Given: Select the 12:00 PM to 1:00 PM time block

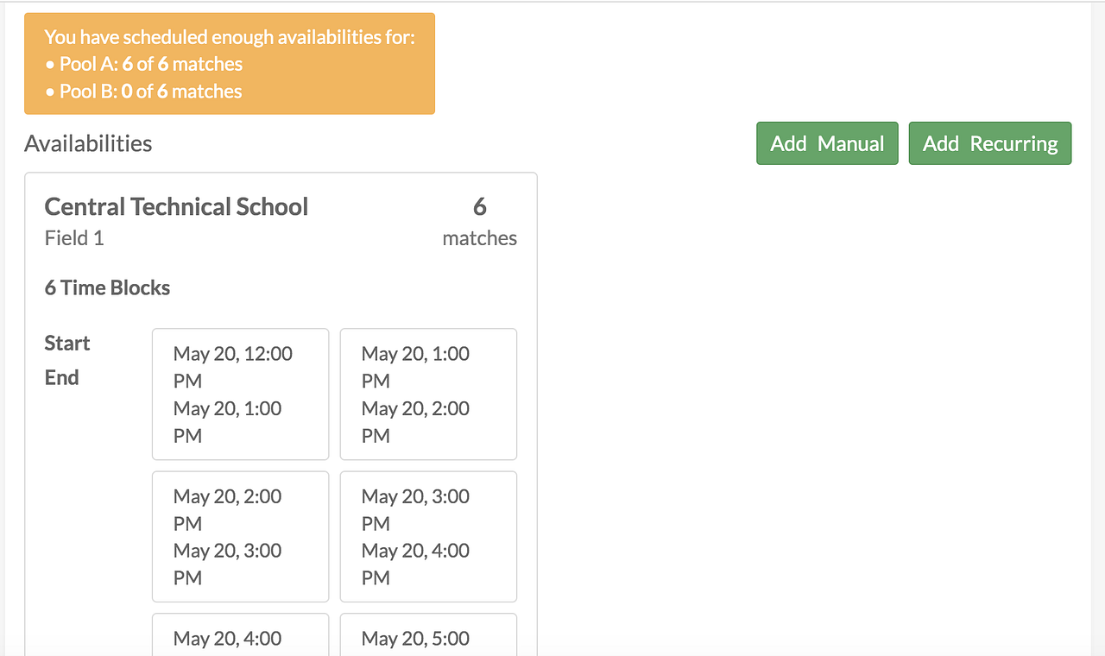Looking at the screenshot, I should tap(240, 394).
